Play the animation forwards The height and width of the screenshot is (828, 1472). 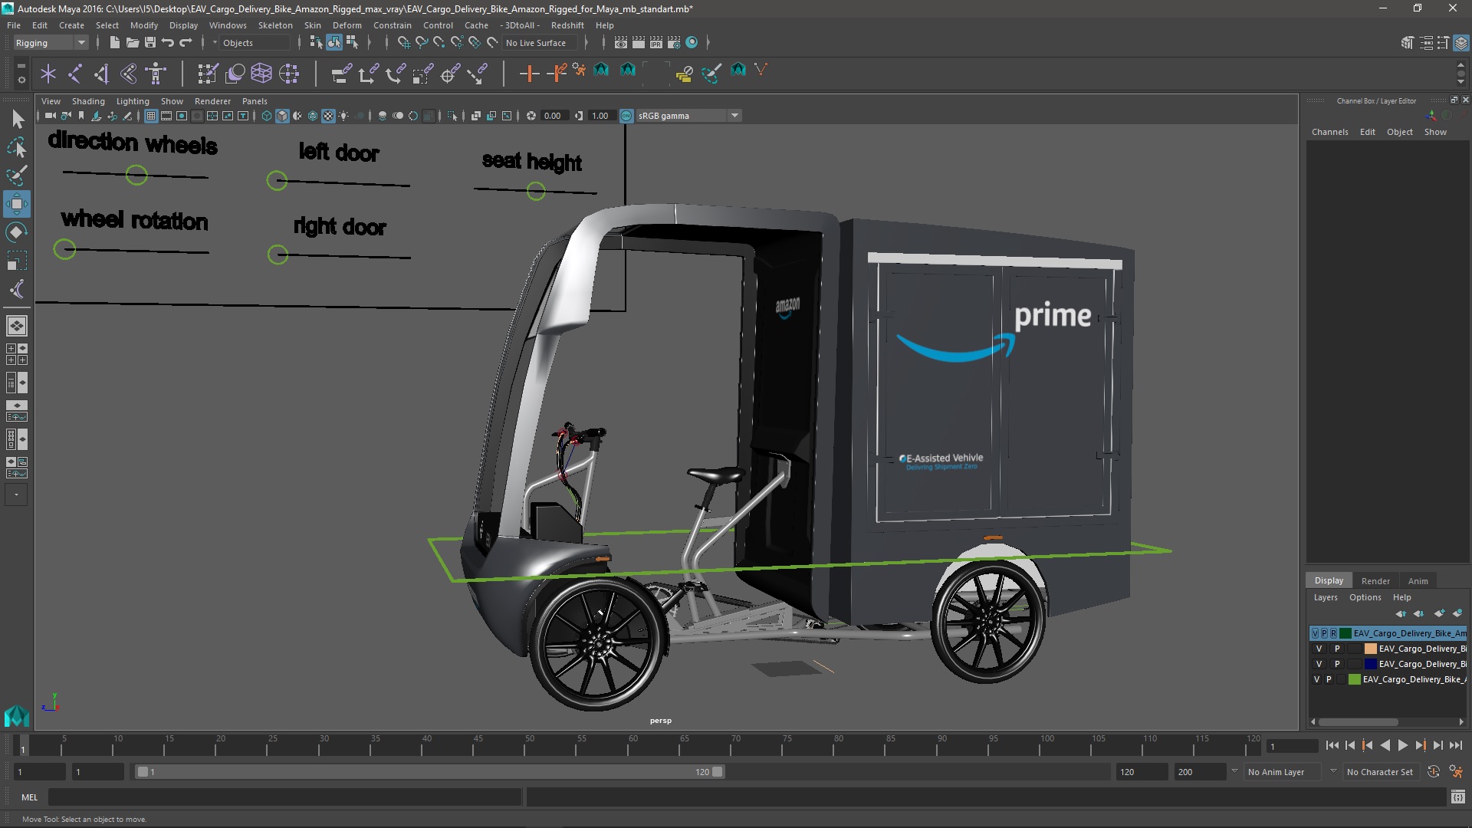(1402, 745)
